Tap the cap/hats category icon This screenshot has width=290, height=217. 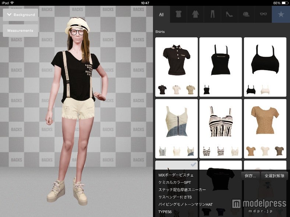(x=246, y=14)
